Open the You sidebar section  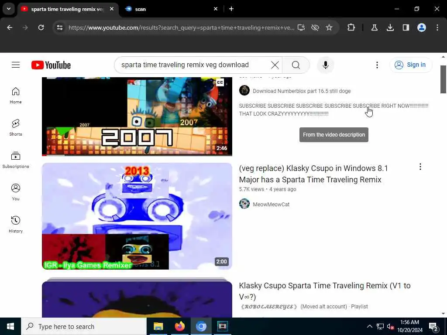click(16, 192)
